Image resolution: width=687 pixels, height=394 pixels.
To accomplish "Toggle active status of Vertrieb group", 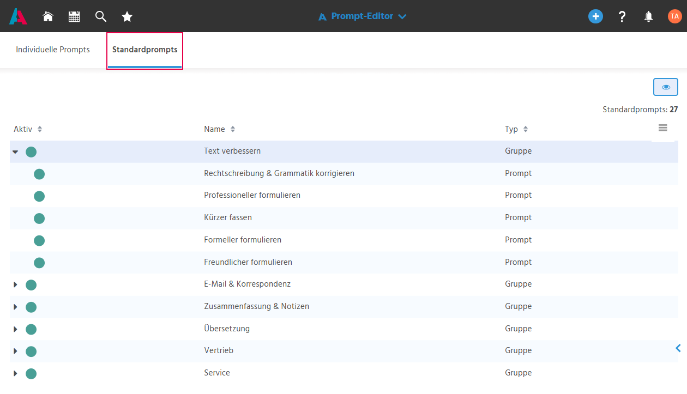I will pyautogui.click(x=31, y=351).
